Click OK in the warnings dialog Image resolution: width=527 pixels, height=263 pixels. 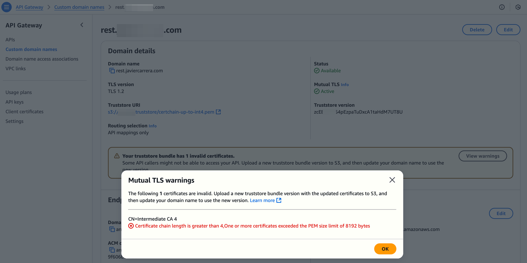click(x=385, y=249)
